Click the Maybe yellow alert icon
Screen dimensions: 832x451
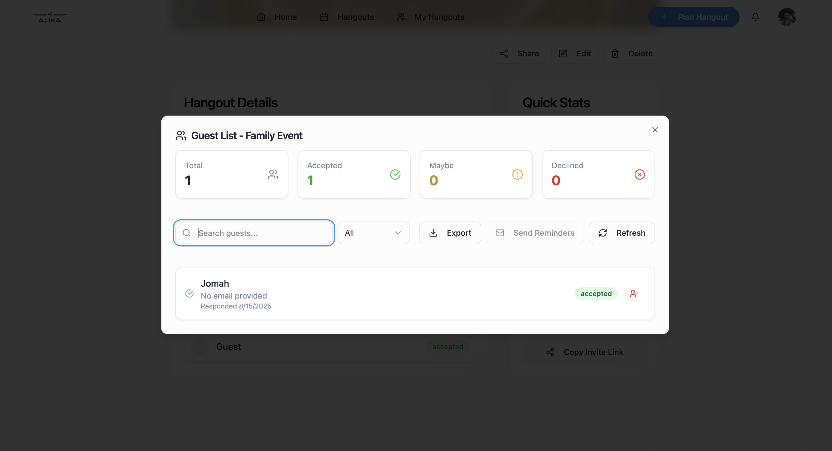click(x=517, y=175)
